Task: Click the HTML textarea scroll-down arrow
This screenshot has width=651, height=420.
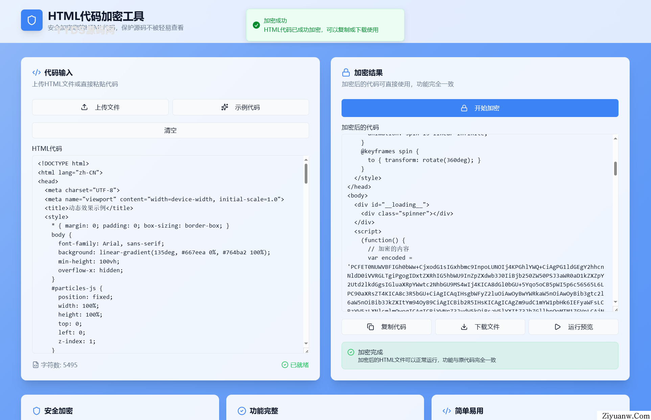Action: [306, 343]
